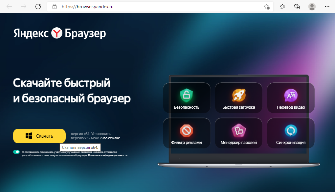
Task: Open the по ссылке x32 link
Action: coord(112,138)
